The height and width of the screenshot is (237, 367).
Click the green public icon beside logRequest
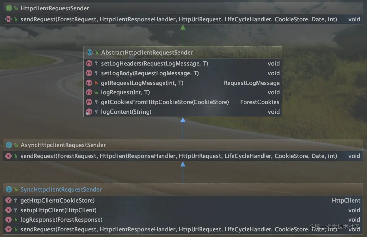[x=96, y=92]
